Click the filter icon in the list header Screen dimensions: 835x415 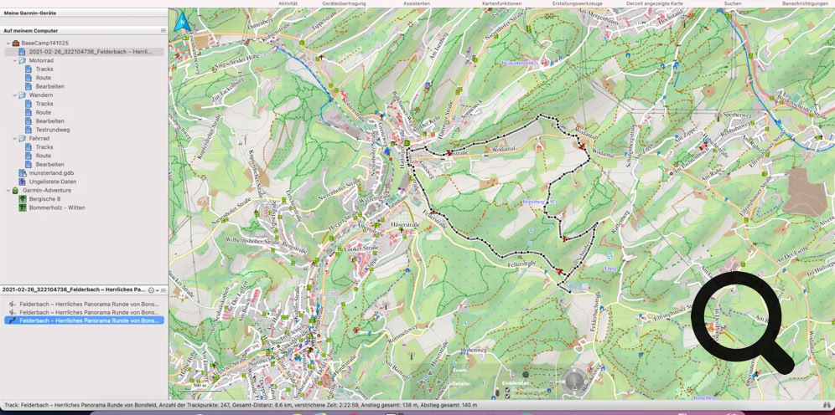[151, 290]
